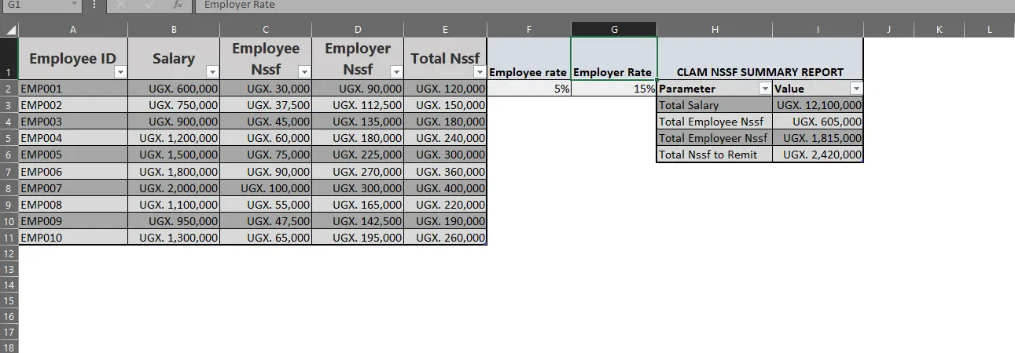Open the Parameter filter dropdown

click(x=765, y=89)
